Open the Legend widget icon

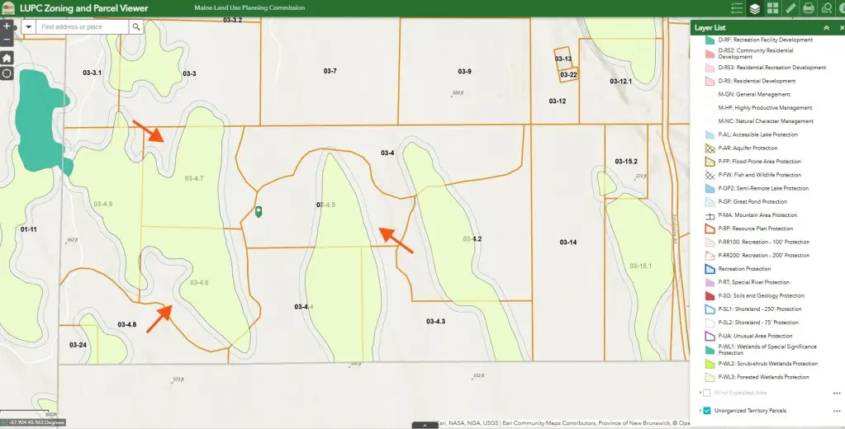click(x=738, y=8)
